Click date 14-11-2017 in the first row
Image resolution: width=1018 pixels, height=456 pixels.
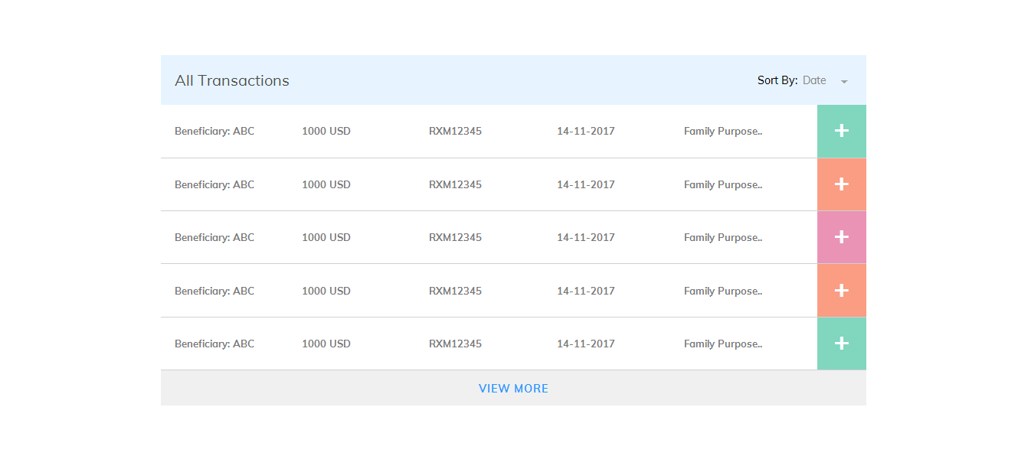pos(586,131)
